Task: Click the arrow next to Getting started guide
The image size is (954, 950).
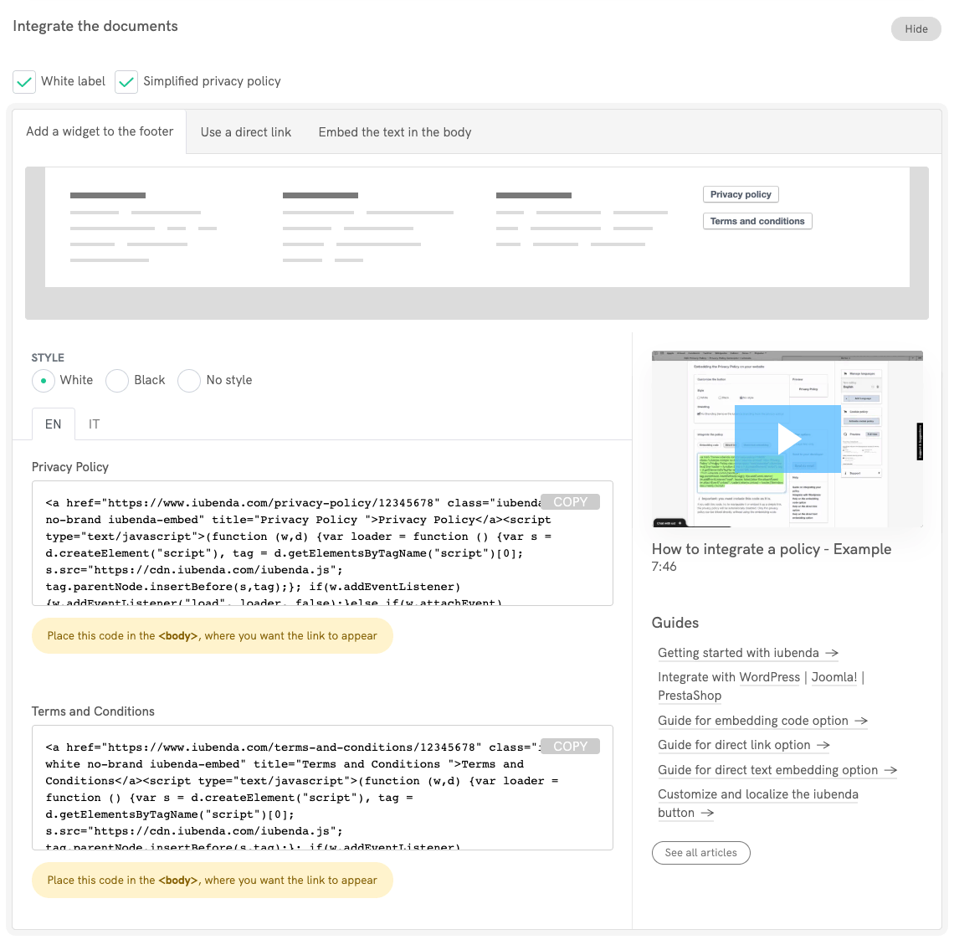Action: (831, 653)
